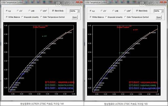
Task: Click Open button in left window
Action: click(75, 17)
